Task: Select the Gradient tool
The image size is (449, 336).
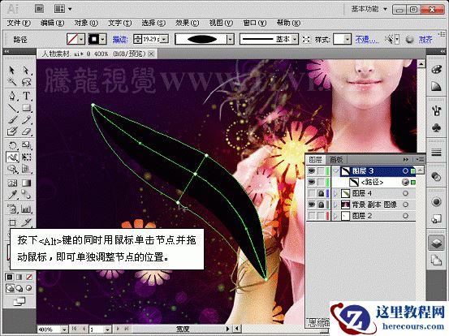Action: [x=26, y=183]
